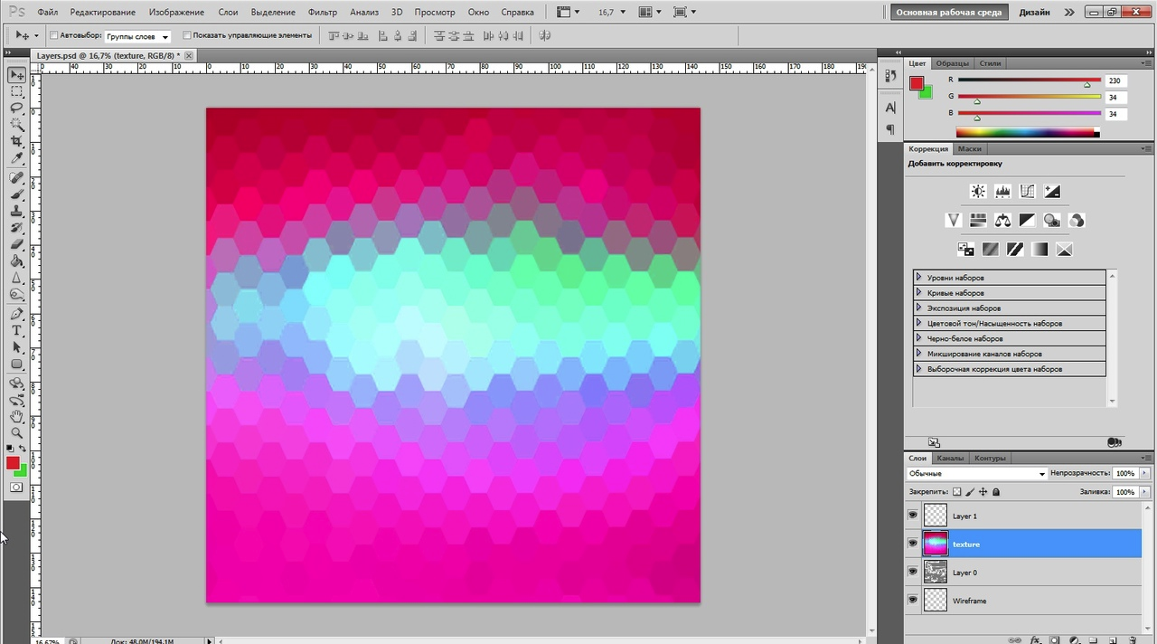This screenshot has height=644, width=1157.
Task: Activate the Crop tool
Action: click(16, 141)
